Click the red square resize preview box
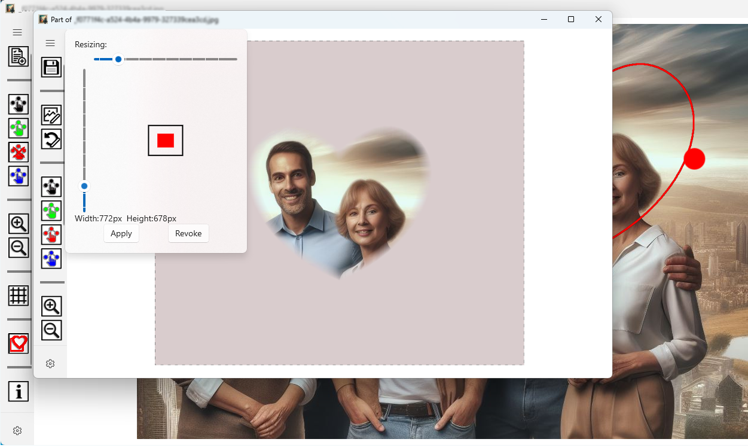Image resolution: width=748 pixels, height=448 pixels. point(166,141)
